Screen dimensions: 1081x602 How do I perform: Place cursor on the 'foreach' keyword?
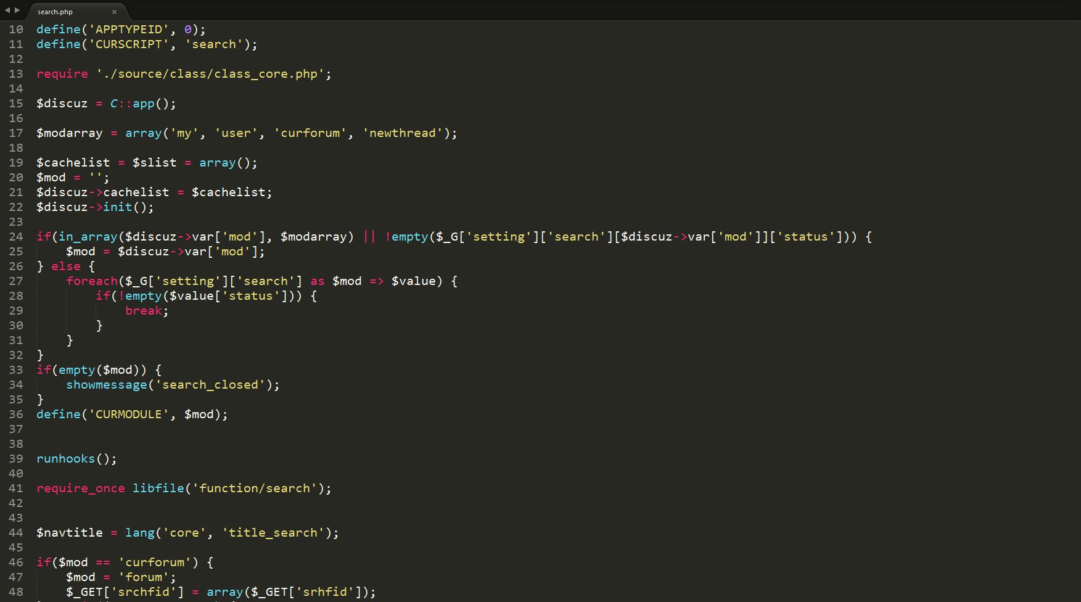tap(91, 281)
